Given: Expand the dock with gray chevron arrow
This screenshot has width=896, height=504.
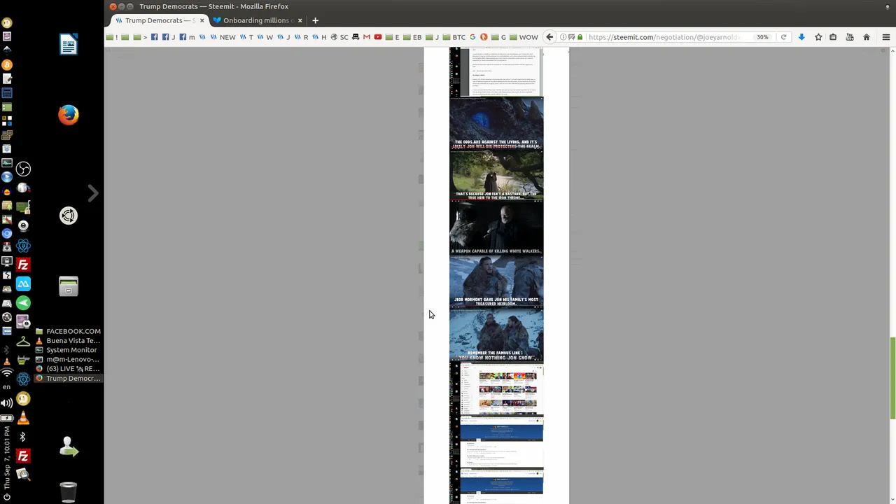Looking at the screenshot, I should point(93,192).
